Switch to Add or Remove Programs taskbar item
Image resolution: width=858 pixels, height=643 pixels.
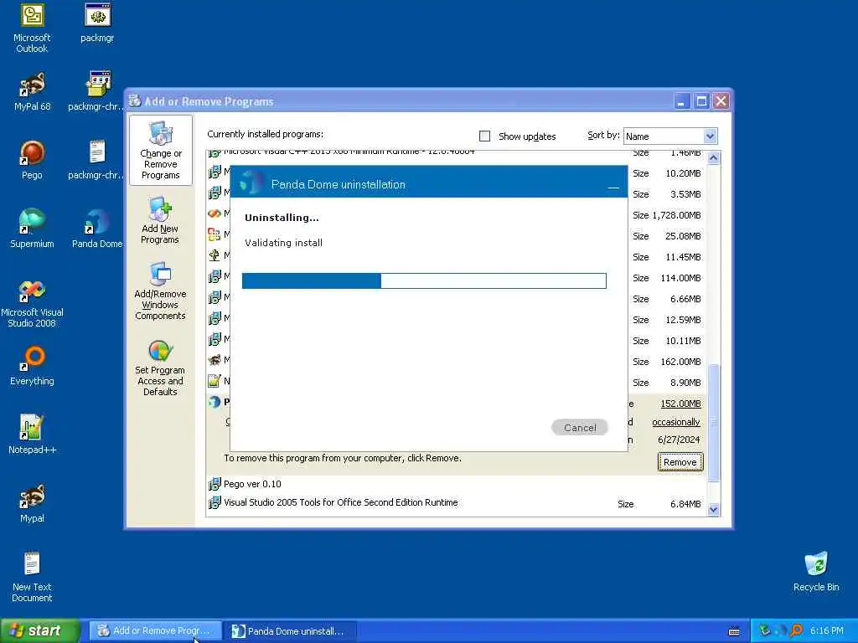(x=155, y=631)
